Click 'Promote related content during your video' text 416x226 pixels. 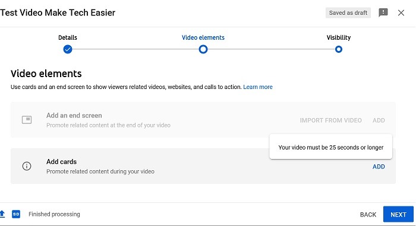(100, 171)
